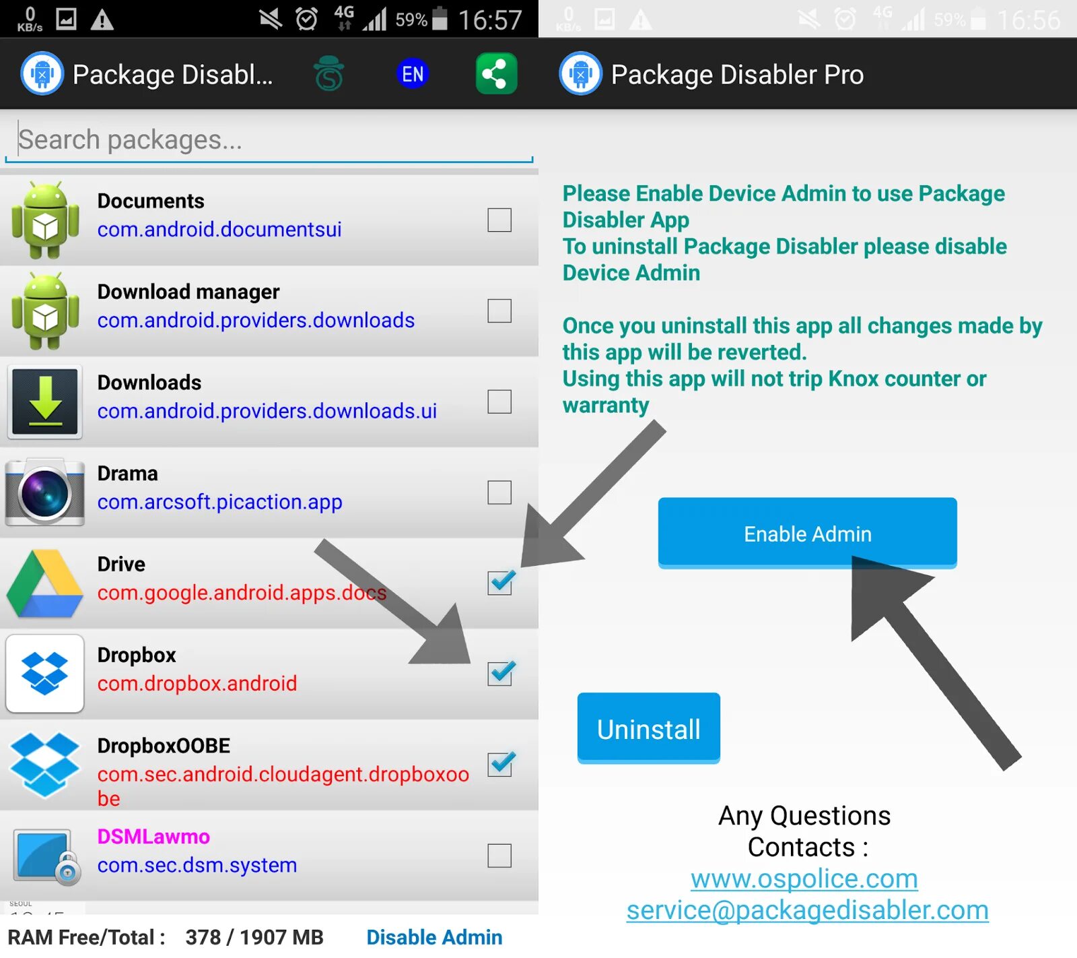Focus the Search packages field
Image resolution: width=1077 pixels, height=958 pixels.
269,140
